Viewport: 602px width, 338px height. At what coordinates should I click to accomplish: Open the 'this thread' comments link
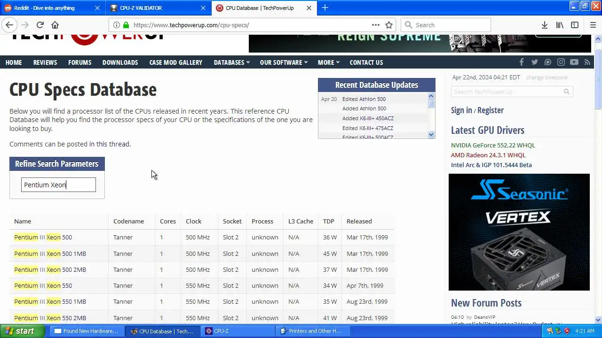[x=113, y=144]
